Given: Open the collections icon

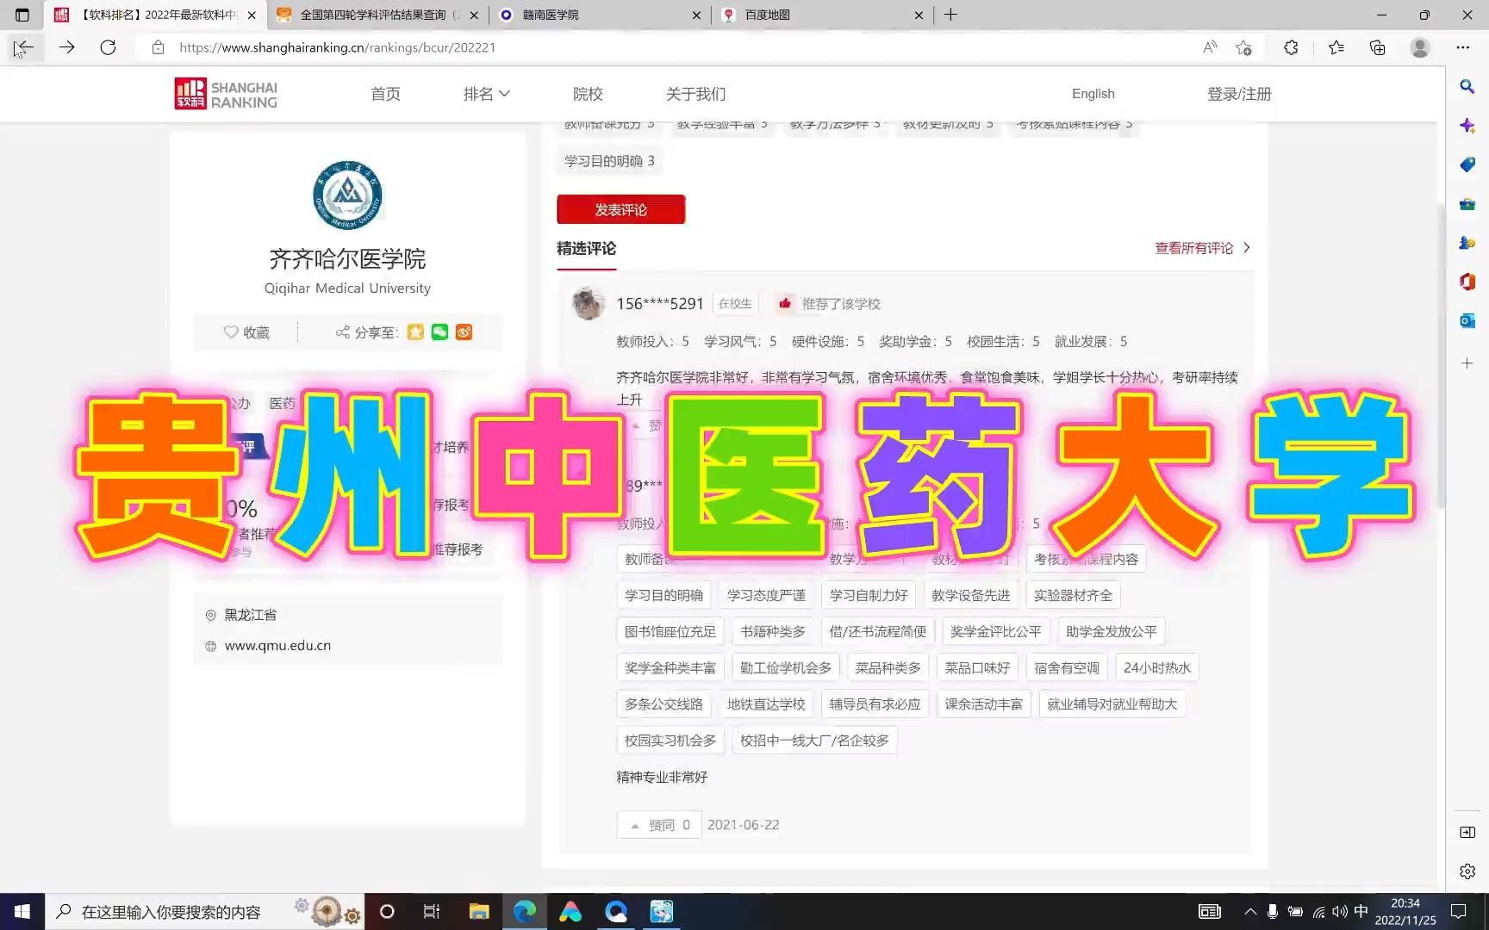Looking at the screenshot, I should tap(1377, 47).
